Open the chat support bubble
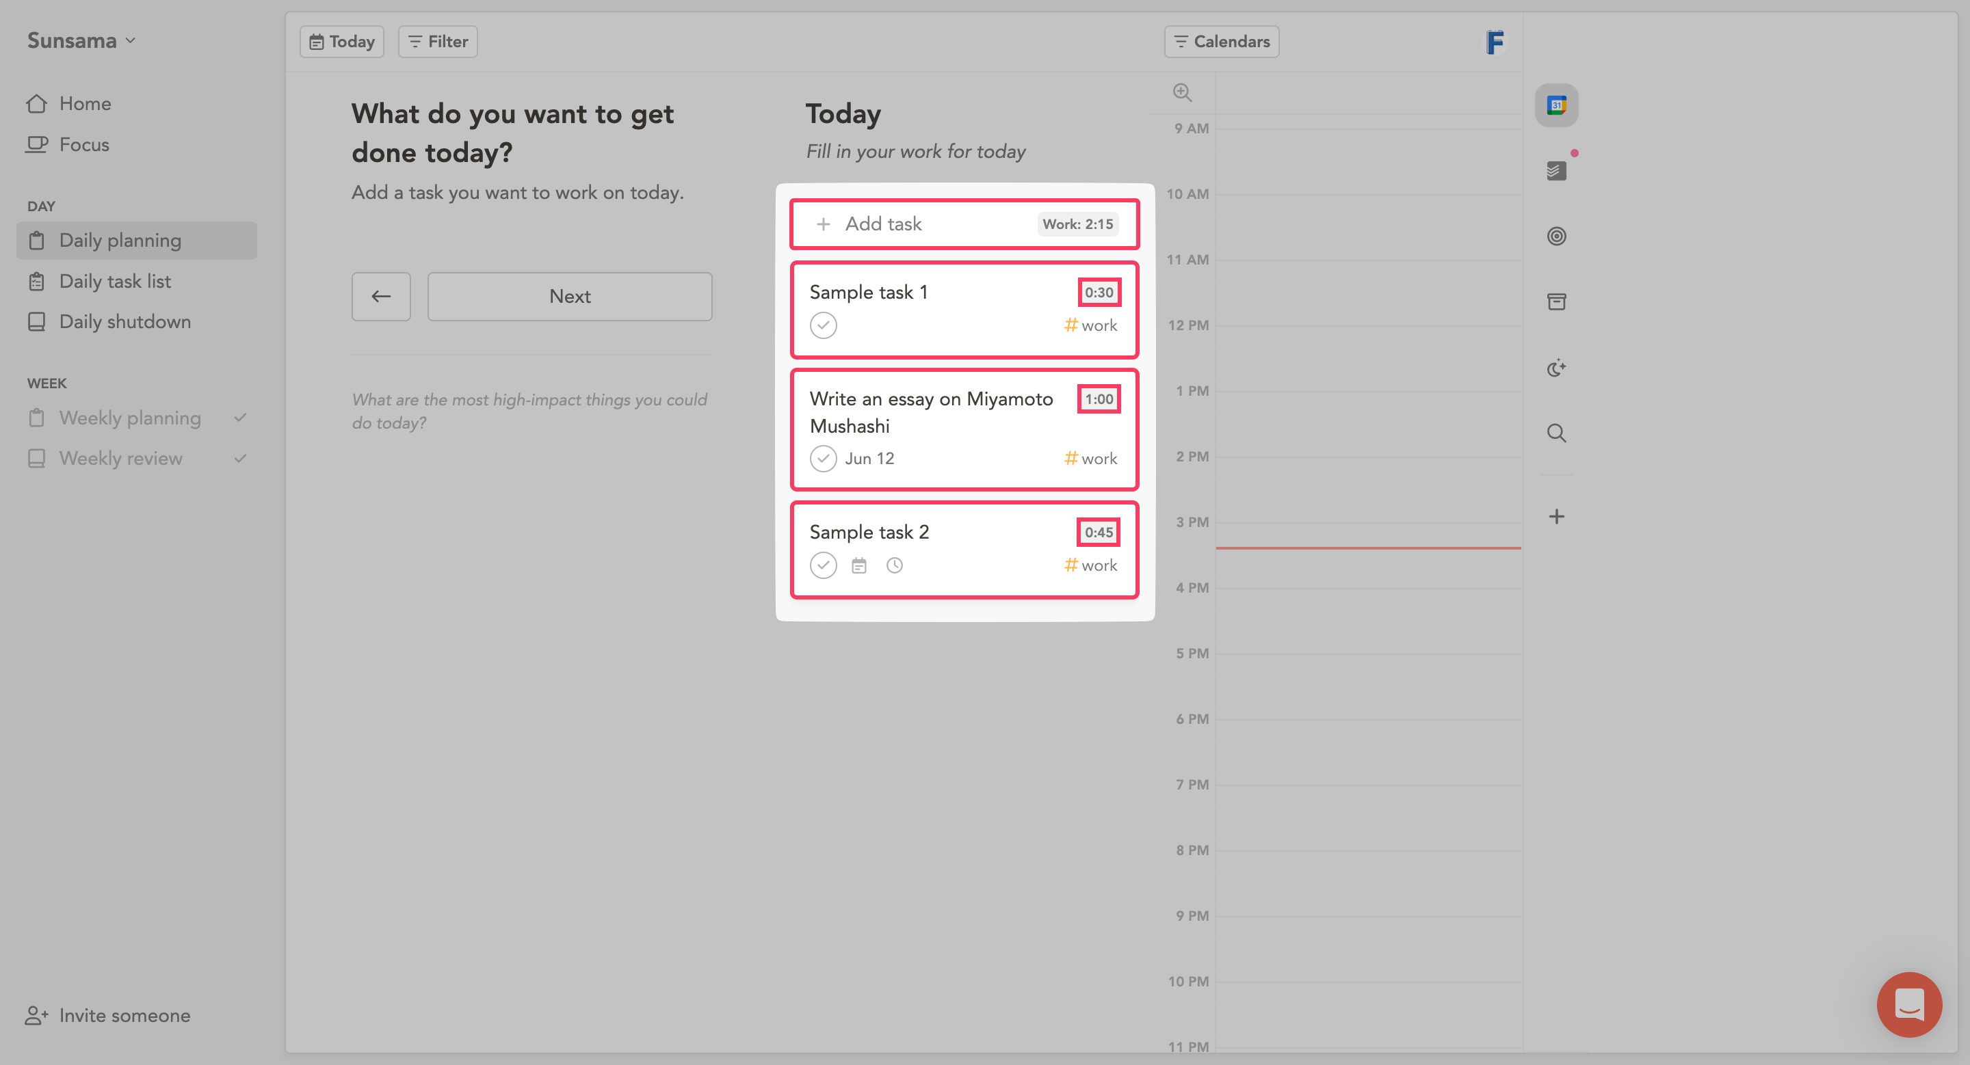The height and width of the screenshot is (1065, 1970). click(1909, 1004)
